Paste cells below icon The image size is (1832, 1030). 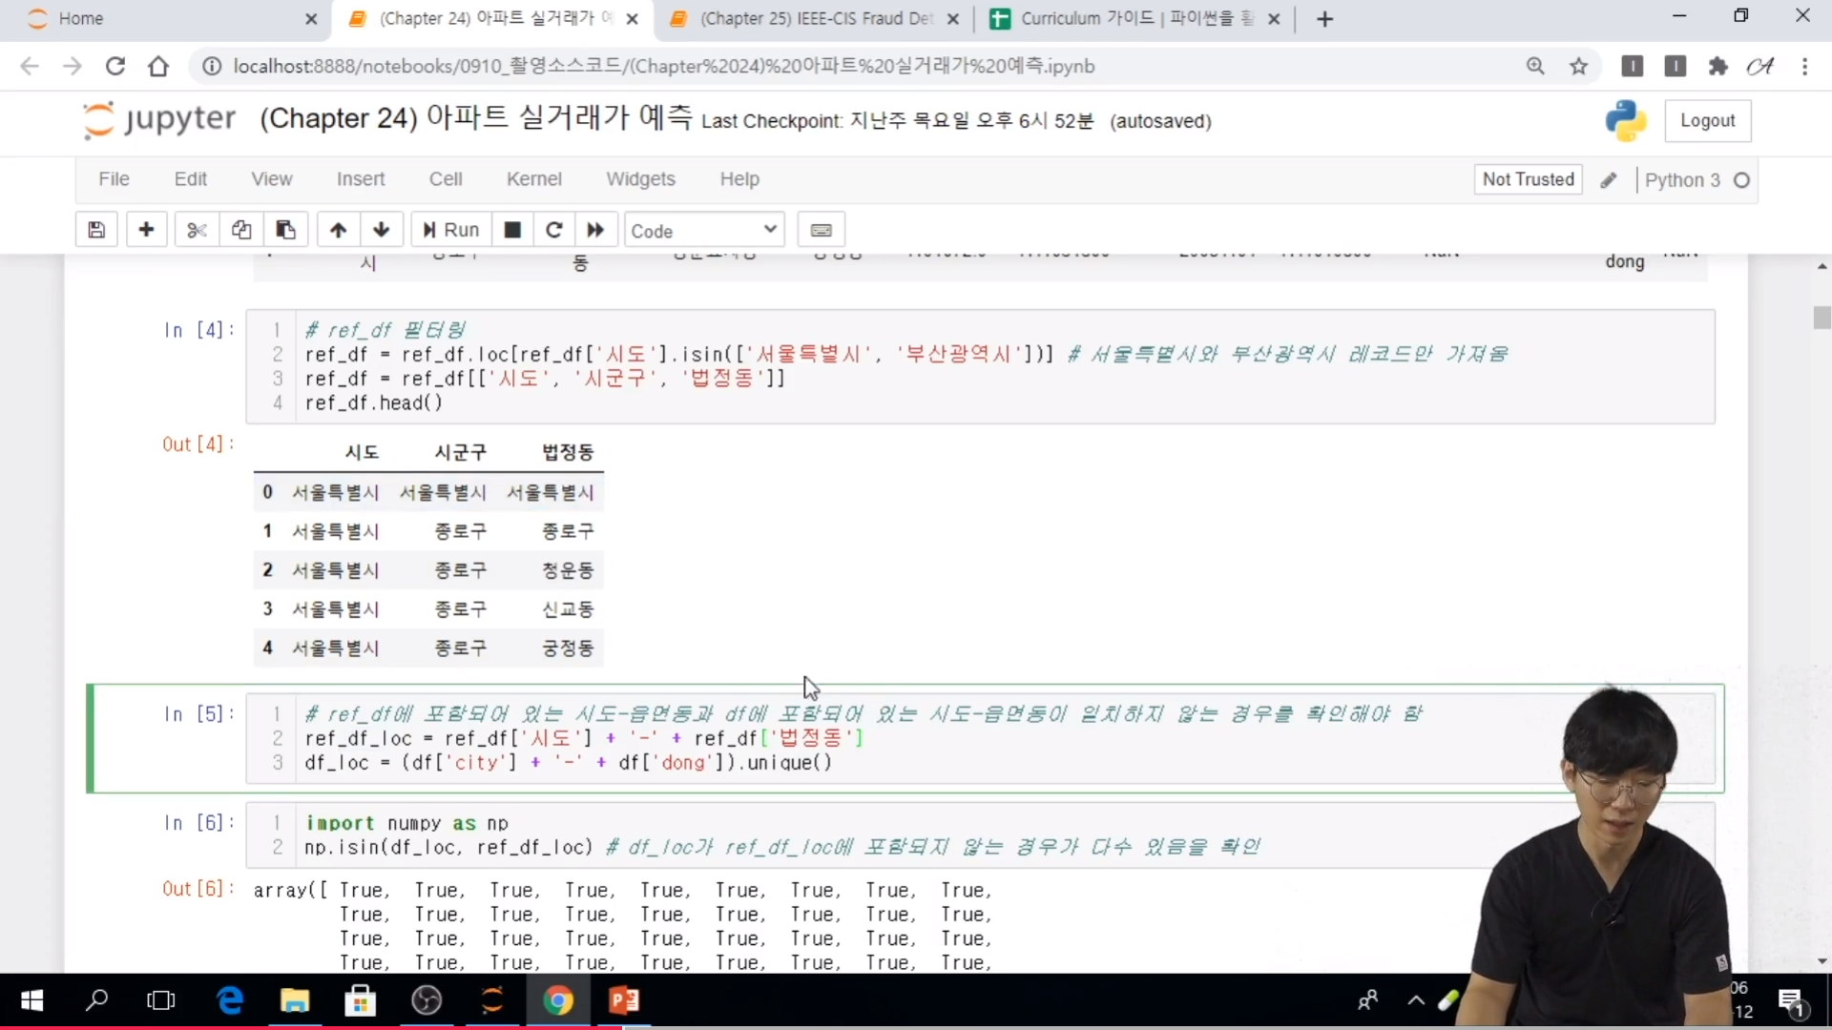click(x=285, y=230)
